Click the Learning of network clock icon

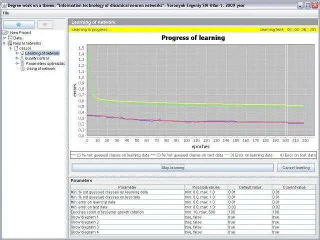[22, 53]
